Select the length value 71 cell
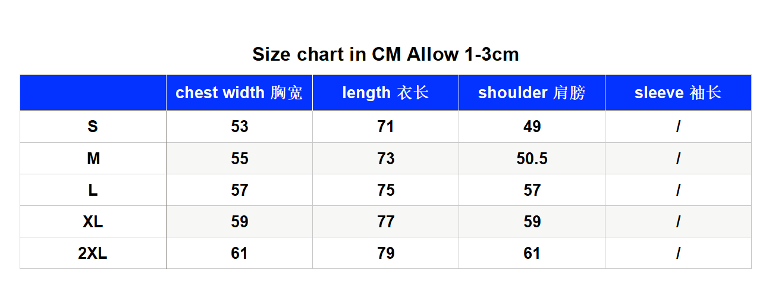Viewport: 769px width, 285px height. coord(385,127)
